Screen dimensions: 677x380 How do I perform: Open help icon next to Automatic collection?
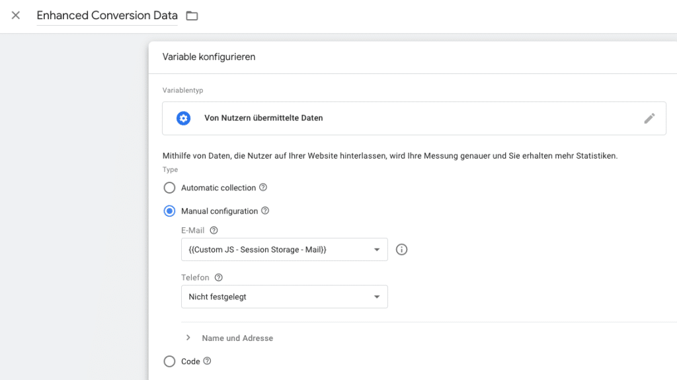[263, 188]
